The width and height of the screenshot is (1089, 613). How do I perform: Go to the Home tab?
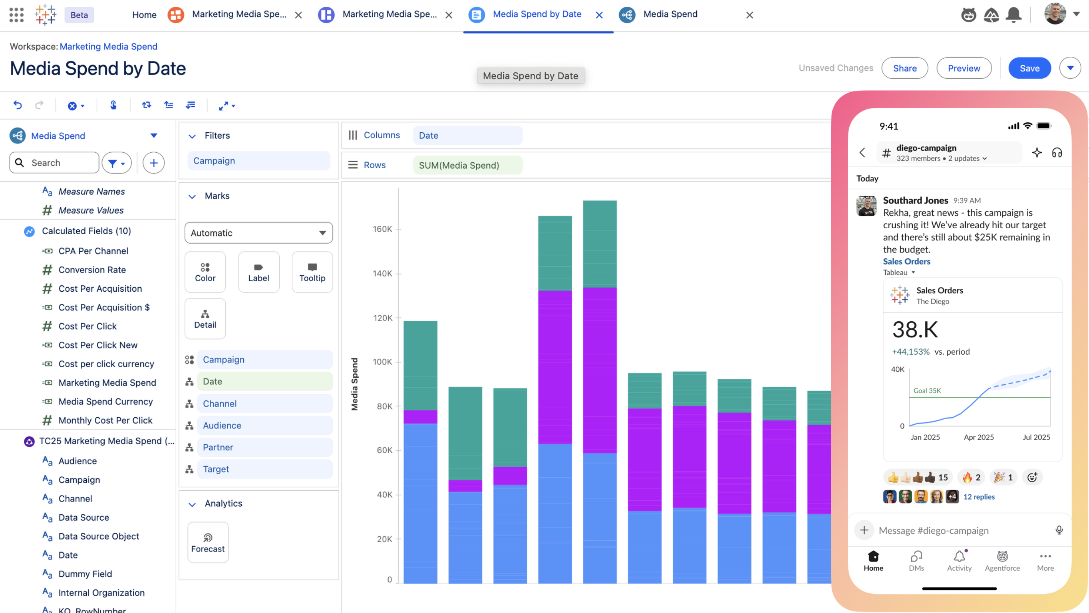[x=144, y=15]
